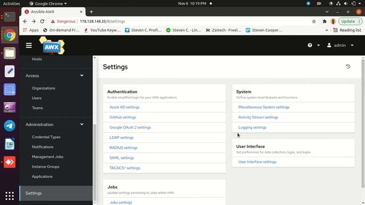Click the main page vertical scrollbar
This screenshot has width=365, height=205.
pos(363,123)
